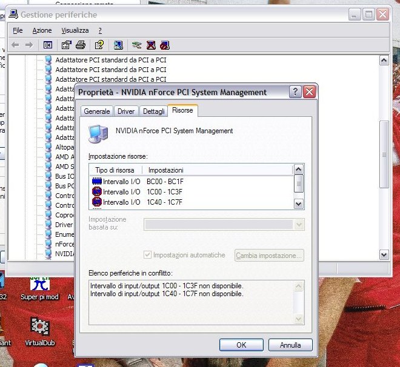This screenshot has height=367, width=400.
Task: Click conflict icon on the 1C00 - 1C3F row
Action: (x=97, y=191)
